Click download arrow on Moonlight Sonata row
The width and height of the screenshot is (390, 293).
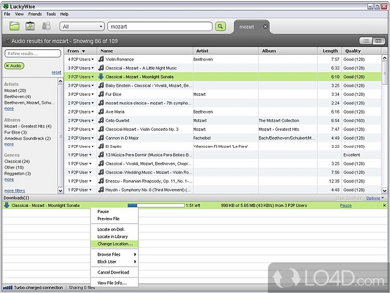click(101, 77)
